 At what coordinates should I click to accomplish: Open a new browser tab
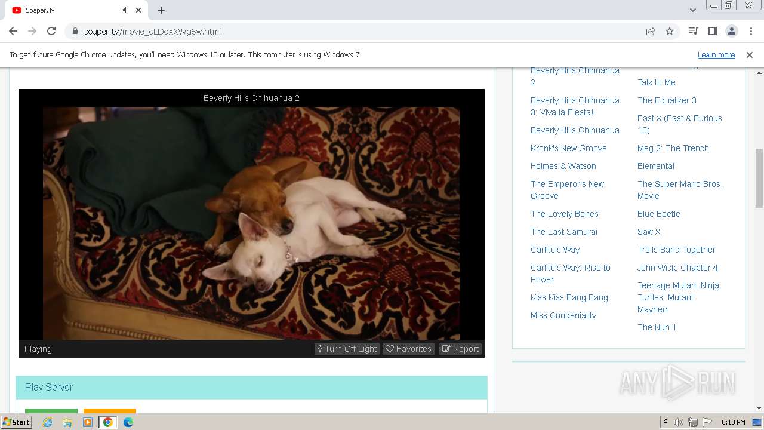(161, 10)
